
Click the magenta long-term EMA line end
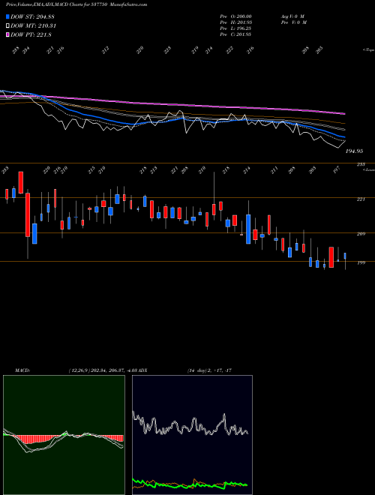coord(343,113)
